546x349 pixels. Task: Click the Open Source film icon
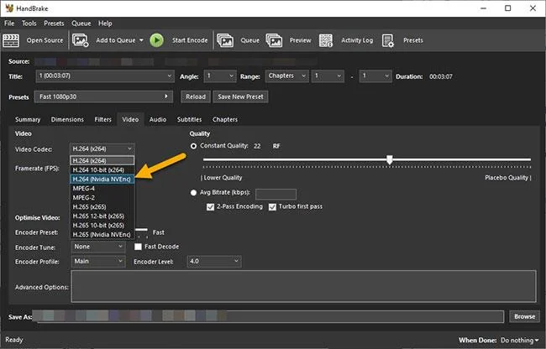point(11,40)
